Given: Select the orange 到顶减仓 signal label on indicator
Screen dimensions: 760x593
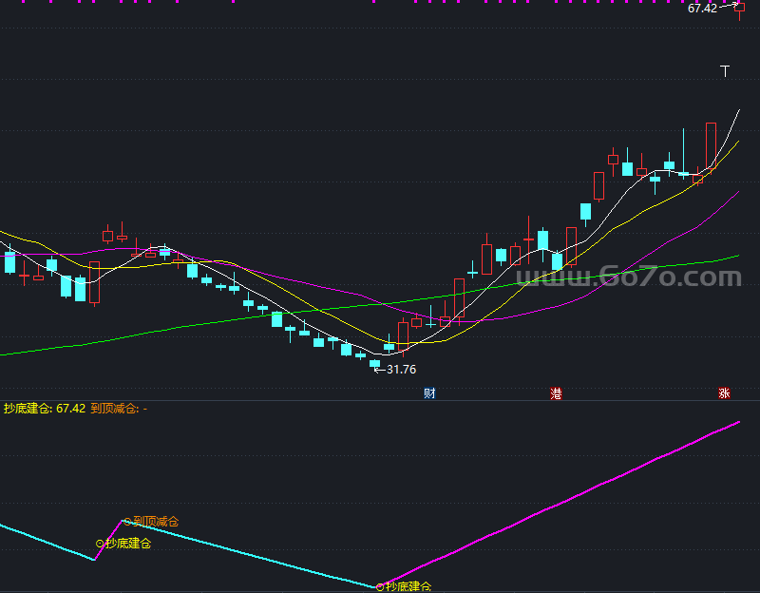Looking at the screenshot, I should coord(156,522).
